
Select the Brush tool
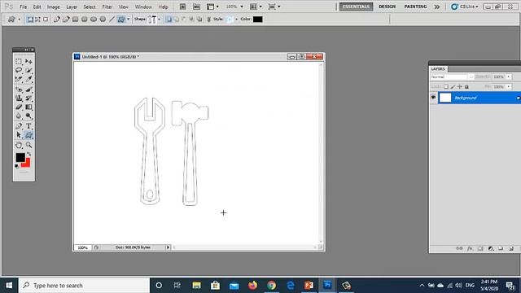coord(29,90)
